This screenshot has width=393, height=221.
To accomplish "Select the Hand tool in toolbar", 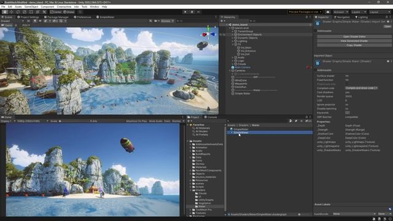I will pyautogui.click(x=5, y=12).
